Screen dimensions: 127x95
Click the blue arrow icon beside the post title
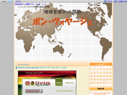[17, 68]
